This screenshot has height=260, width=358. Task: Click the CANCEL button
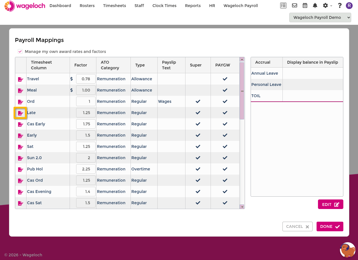tap(297, 226)
